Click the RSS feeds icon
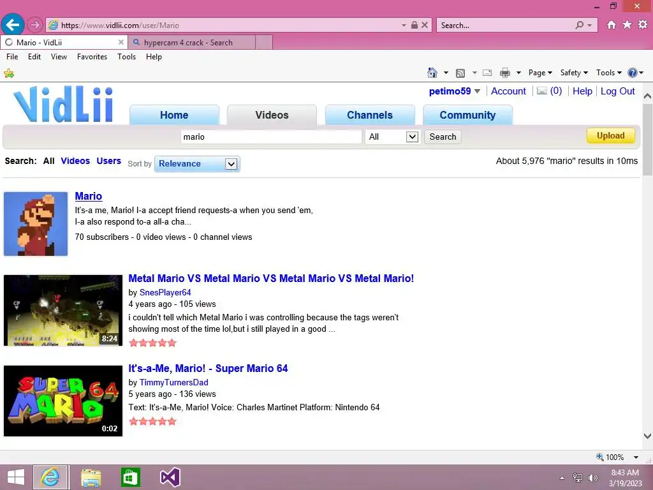Viewport: 653px width, 490px height. [x=460, y=73]
